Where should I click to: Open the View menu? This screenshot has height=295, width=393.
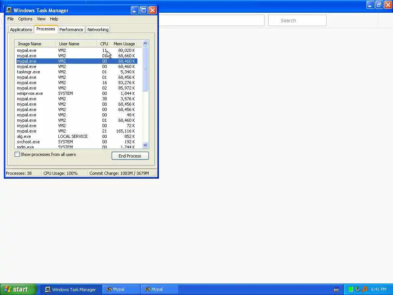coord(41,19)
